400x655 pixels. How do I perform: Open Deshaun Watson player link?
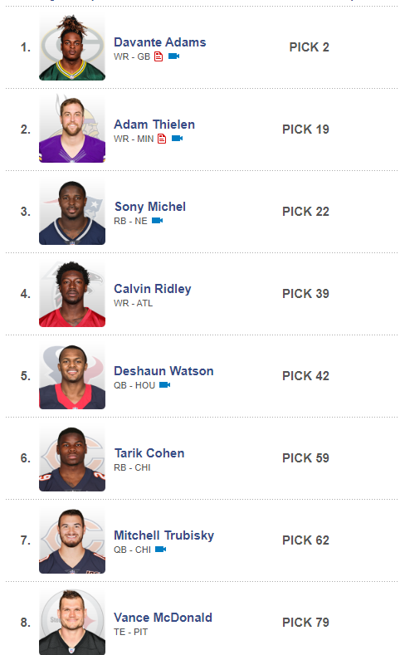click(163, 371)
